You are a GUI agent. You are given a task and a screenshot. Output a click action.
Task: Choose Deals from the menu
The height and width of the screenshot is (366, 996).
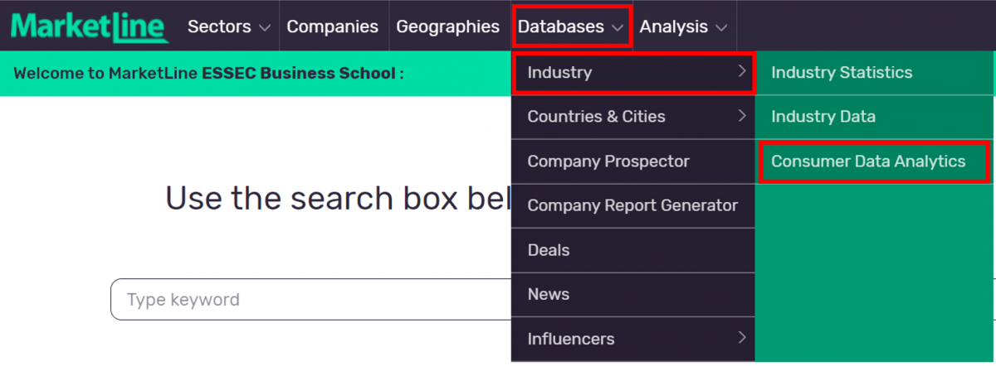coord(633,250)
